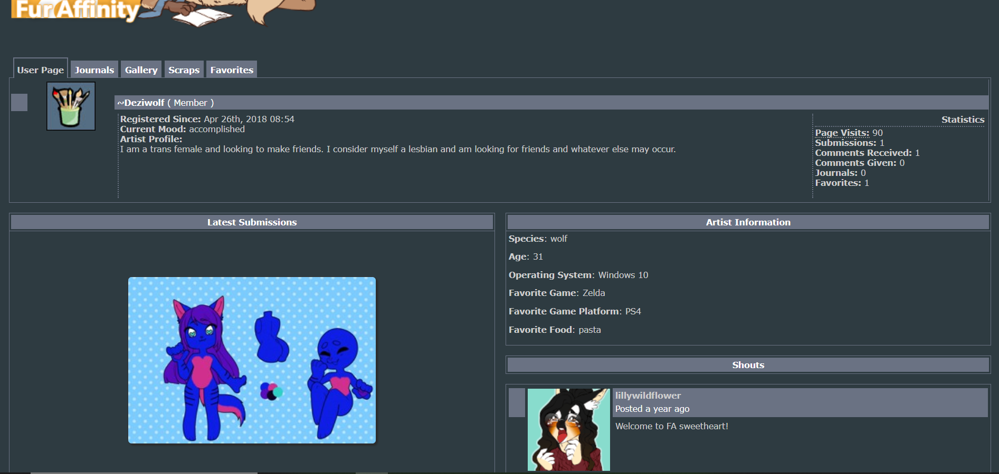The width and height of the screenshot is (999, 474).
Task: Click the "Age: 31" line
Action: point(526,256)
